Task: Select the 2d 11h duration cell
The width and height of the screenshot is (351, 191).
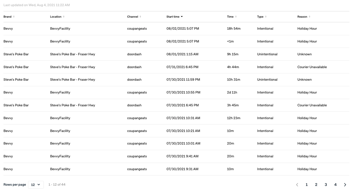Action: (232, 92)
